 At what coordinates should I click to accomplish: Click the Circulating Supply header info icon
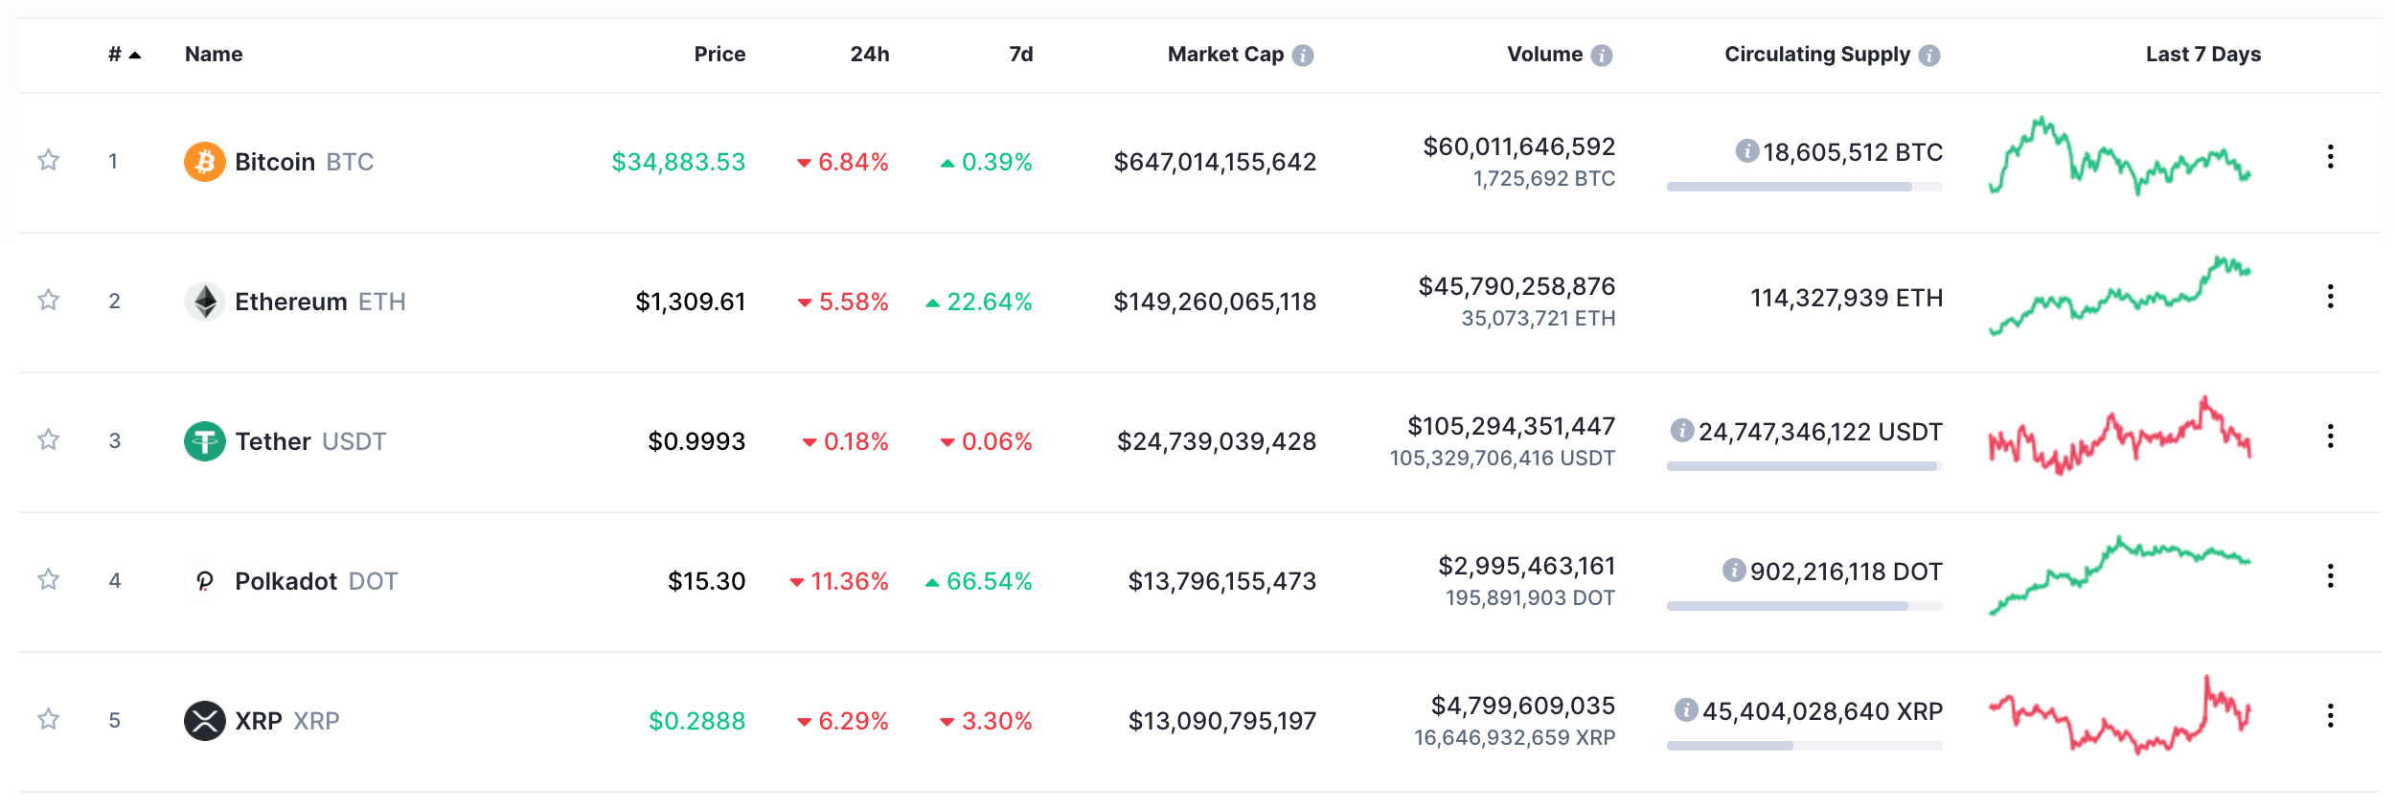pos(1929,56)
